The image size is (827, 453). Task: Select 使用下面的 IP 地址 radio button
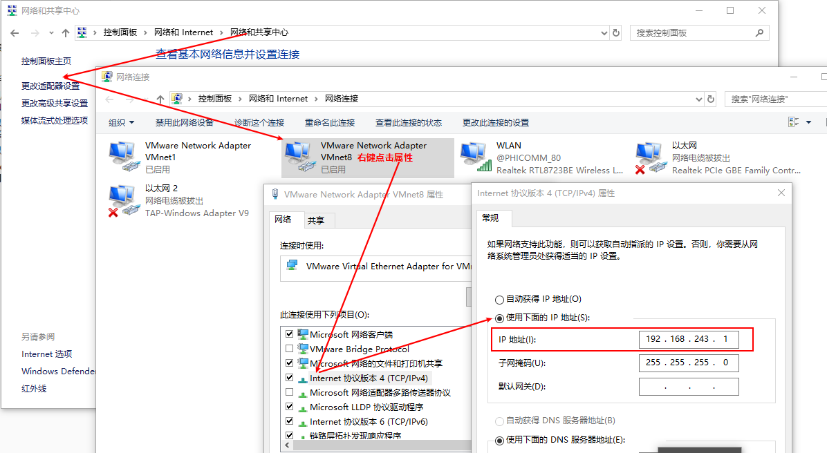(499, 318)
